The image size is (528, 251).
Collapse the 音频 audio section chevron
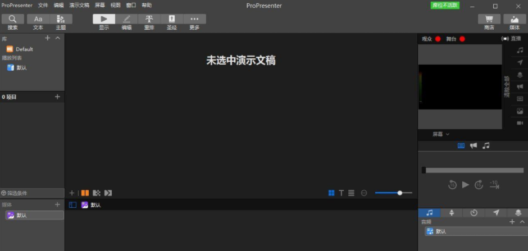click(x=522, y=222)
